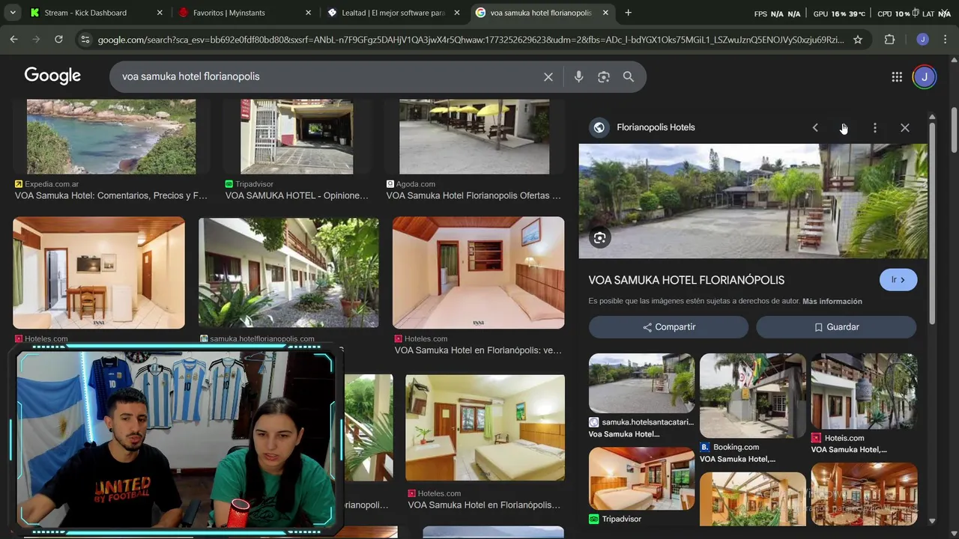The image size is (959, 539).
Task: Click the search query input field
Action: click(330, 76)
